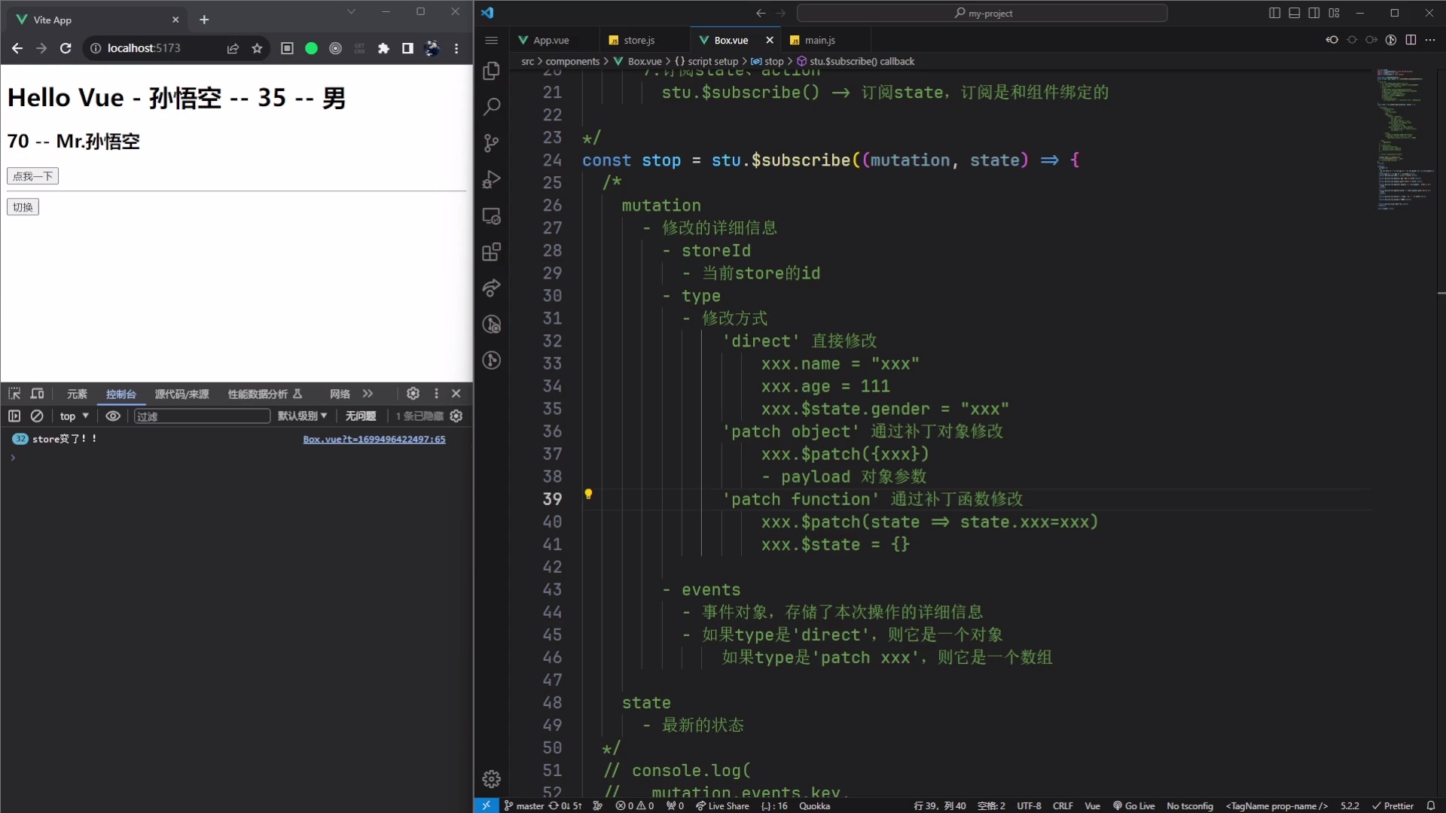Toggle the eye icon to create live expression

coord(113,416)
